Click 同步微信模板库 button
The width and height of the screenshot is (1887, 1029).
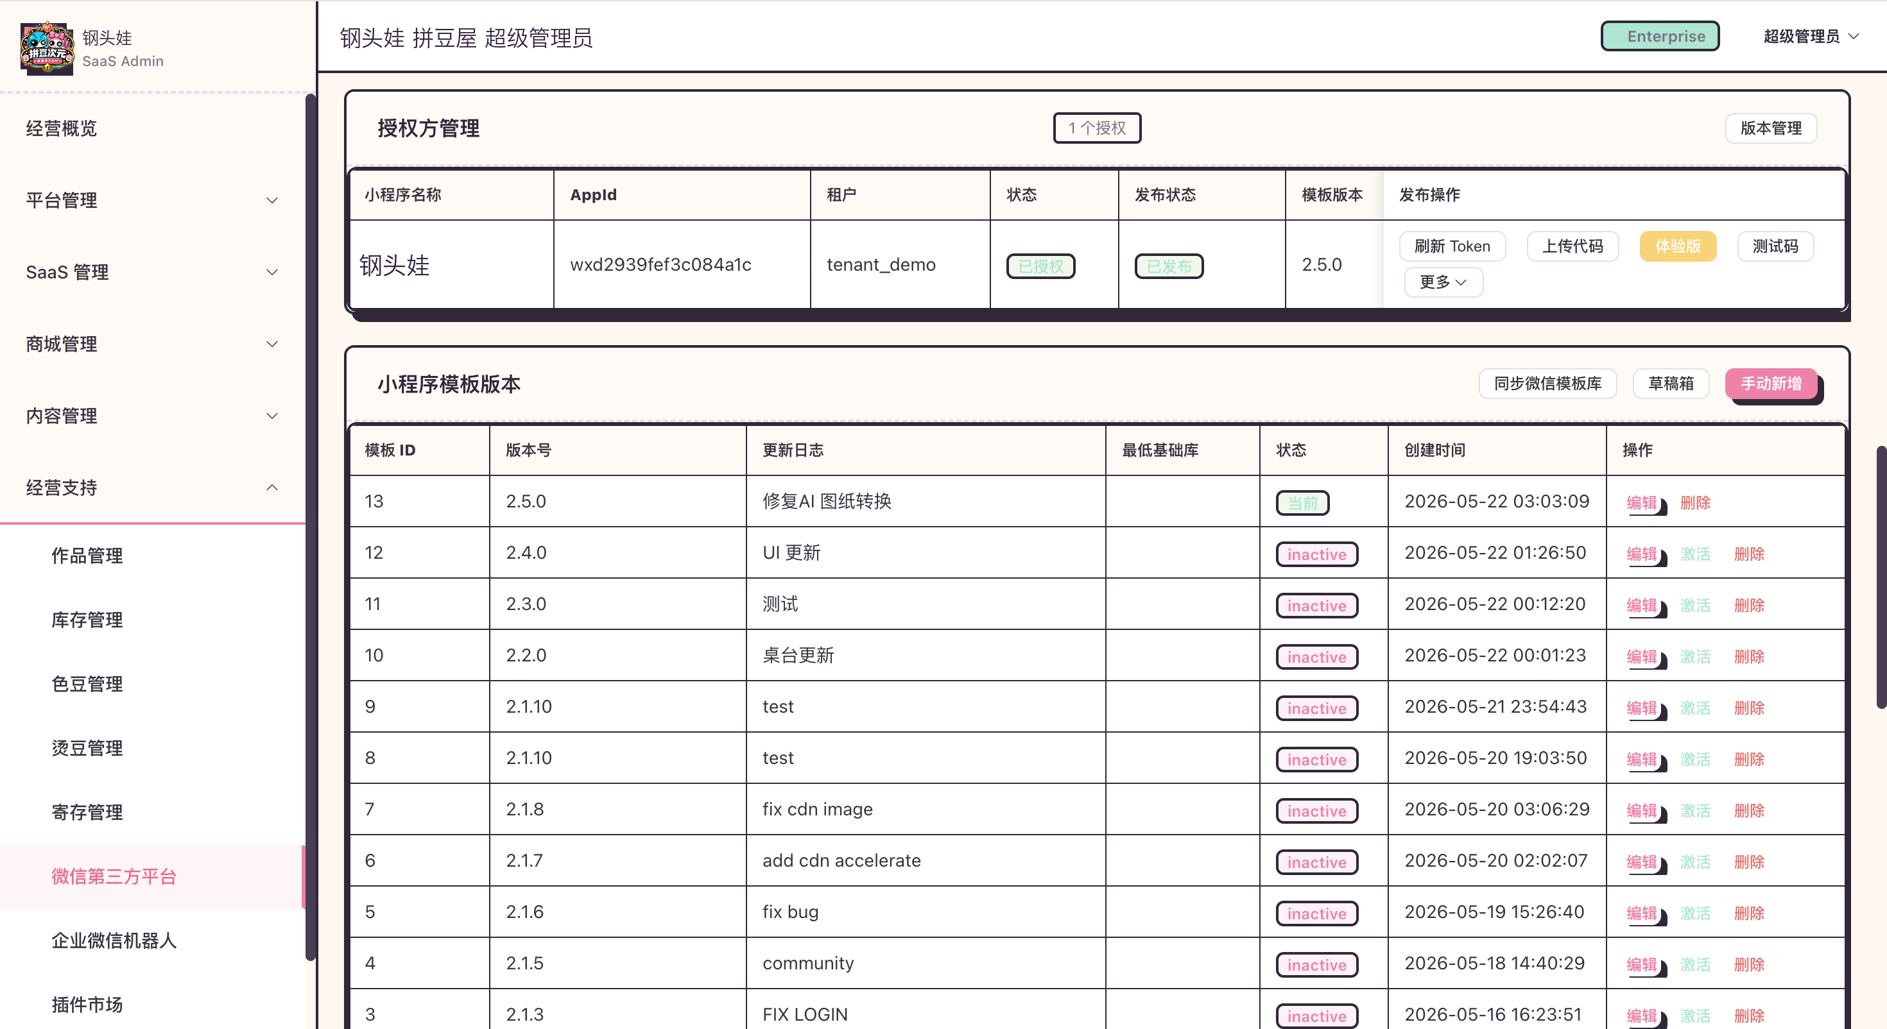[1547, 384]
